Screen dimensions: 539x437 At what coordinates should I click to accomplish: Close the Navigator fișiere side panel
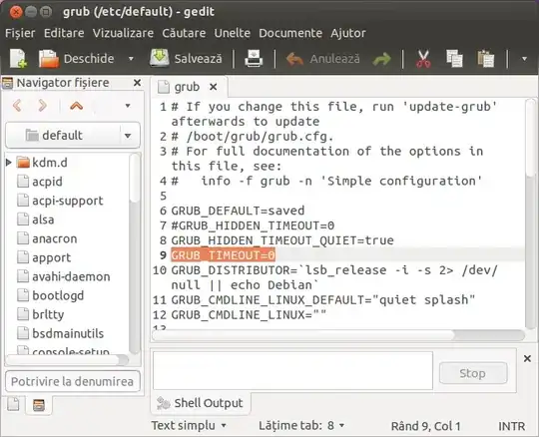pyautogui.click(x=137, y=83)
